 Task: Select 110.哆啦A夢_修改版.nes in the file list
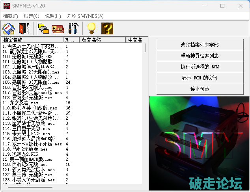pos(30,108)
